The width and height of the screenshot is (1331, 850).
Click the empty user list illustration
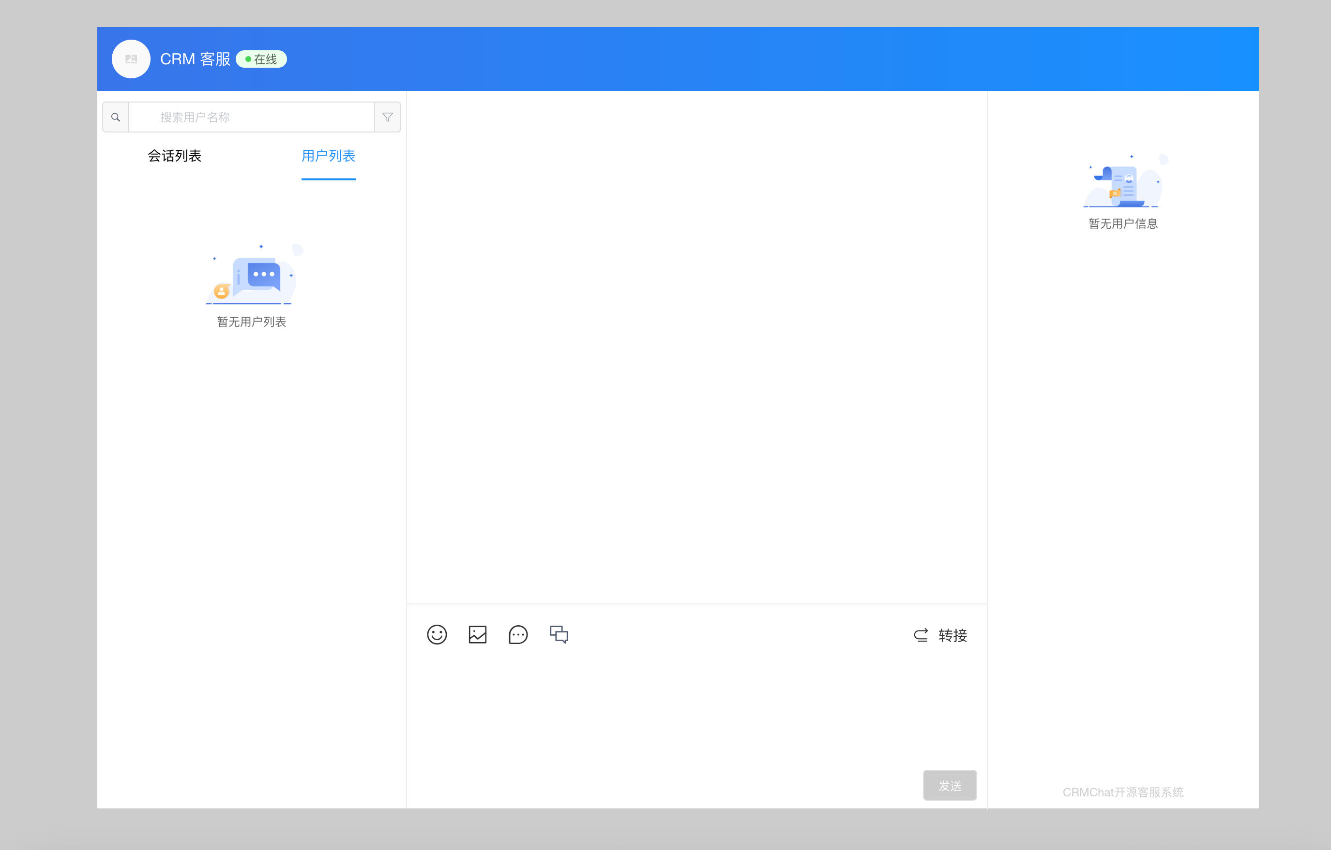254,274
